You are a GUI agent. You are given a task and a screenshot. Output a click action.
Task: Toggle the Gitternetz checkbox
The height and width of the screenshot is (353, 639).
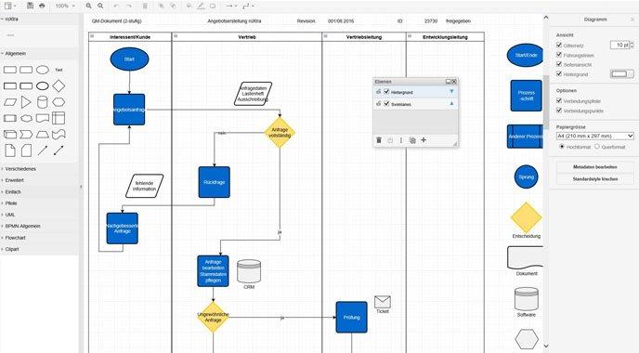(x=559, y=45)
